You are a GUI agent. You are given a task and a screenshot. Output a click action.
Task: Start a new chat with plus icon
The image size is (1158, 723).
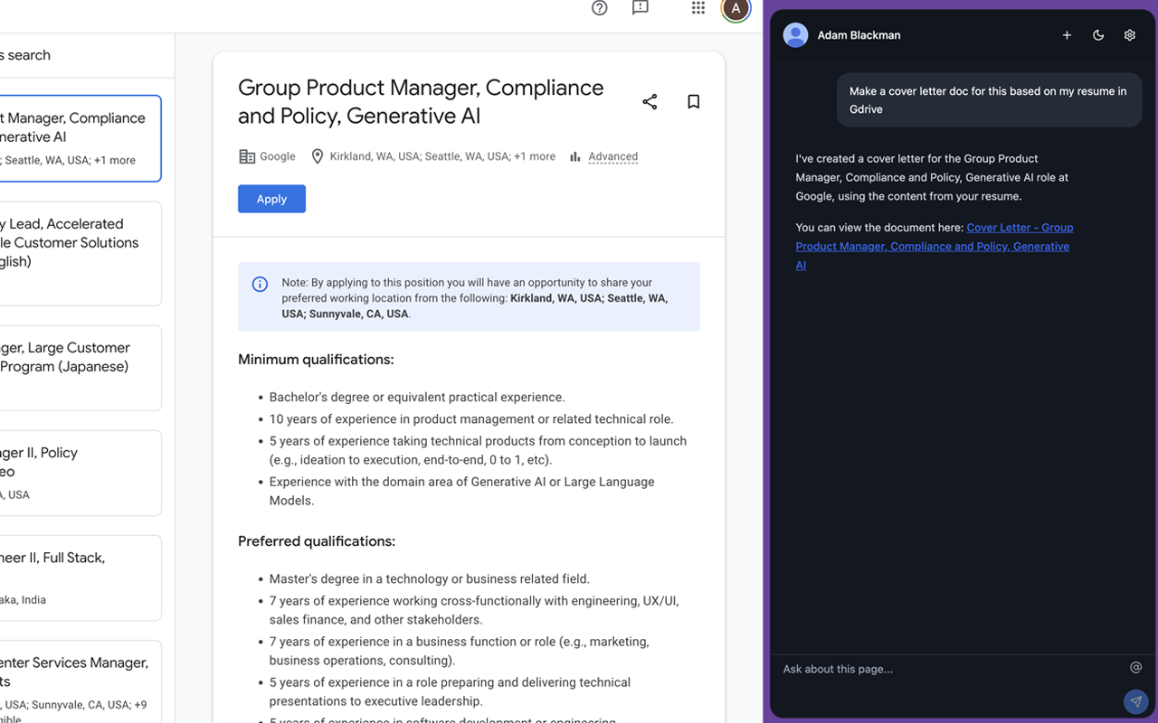tap(1067, 35)
